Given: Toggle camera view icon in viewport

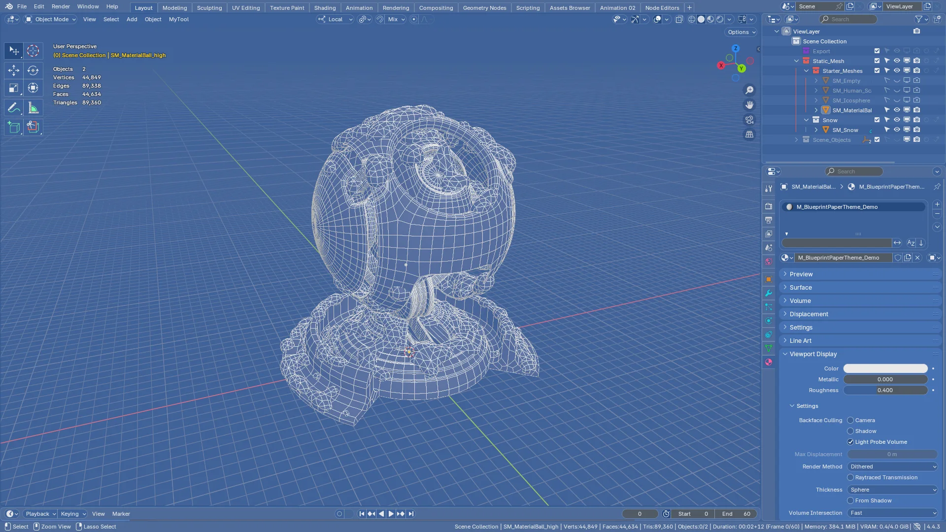Looking at the screenshot, I should point(749,120).
